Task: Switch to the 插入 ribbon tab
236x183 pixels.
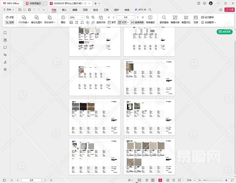Action: point(64,10)
